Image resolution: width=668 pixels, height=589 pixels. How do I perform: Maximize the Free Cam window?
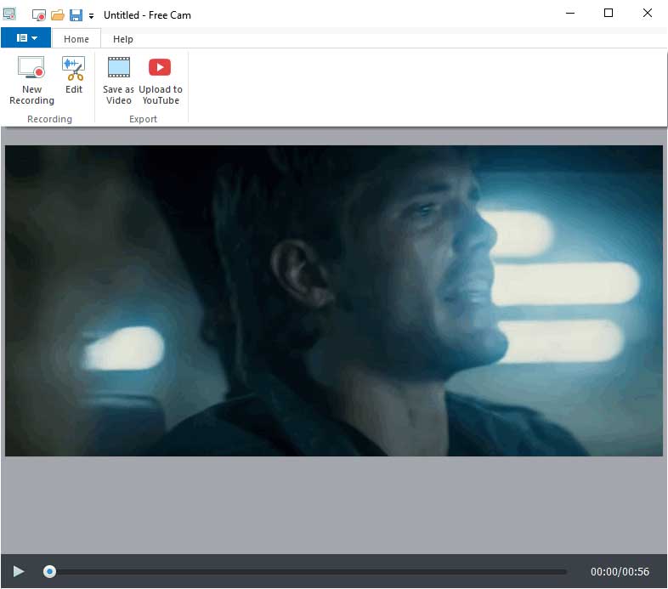tap(608, 13)
